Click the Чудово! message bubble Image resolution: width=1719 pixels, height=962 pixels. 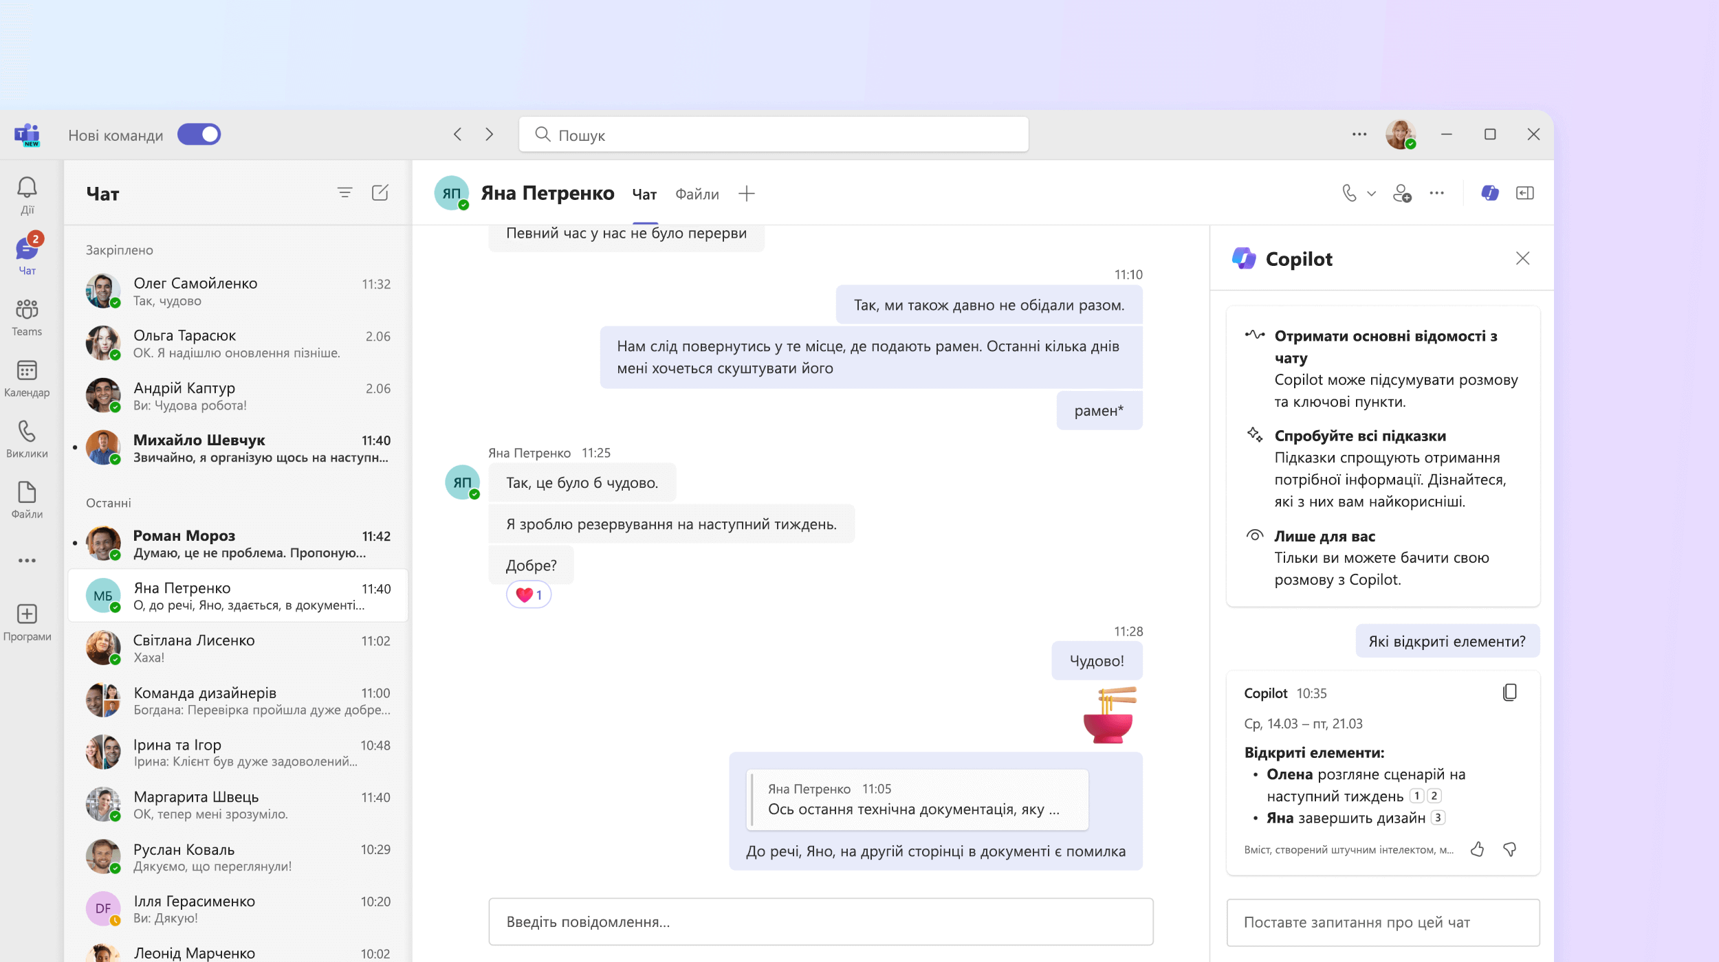click(x=1097, y=661)
